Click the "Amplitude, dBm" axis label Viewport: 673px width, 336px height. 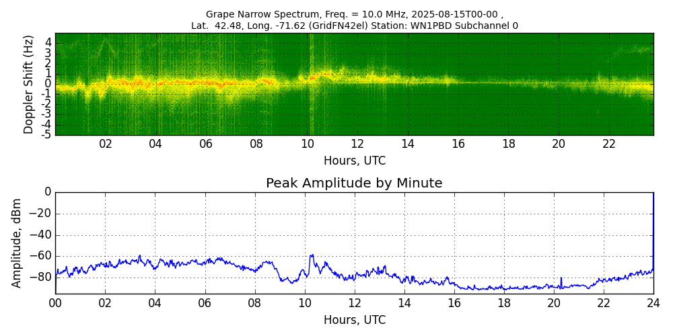point(17,243)
